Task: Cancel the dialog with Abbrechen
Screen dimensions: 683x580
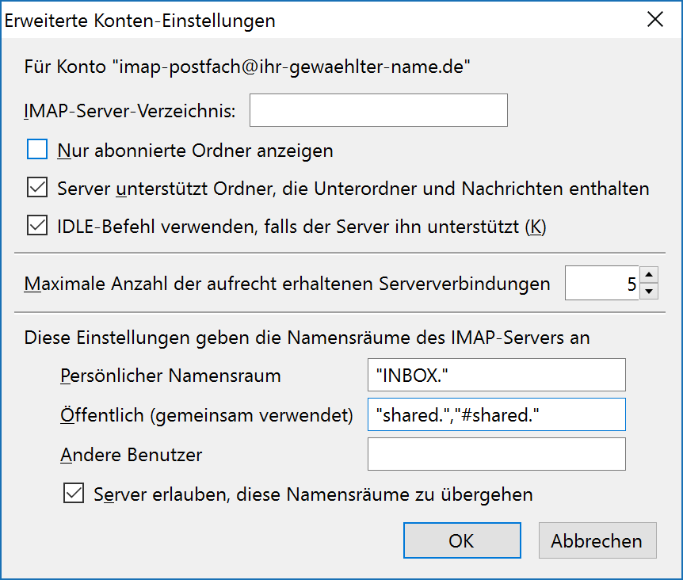Action: (597, 540)
